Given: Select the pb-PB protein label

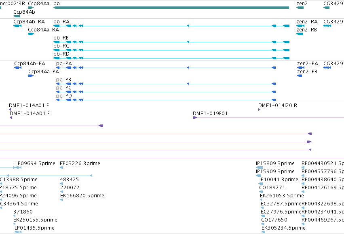Looking at the screenshot, I should (63, 80).
